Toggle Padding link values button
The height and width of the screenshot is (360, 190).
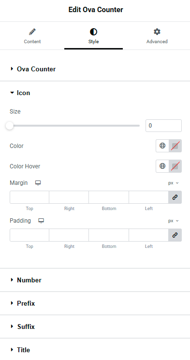tap(175, 235)
